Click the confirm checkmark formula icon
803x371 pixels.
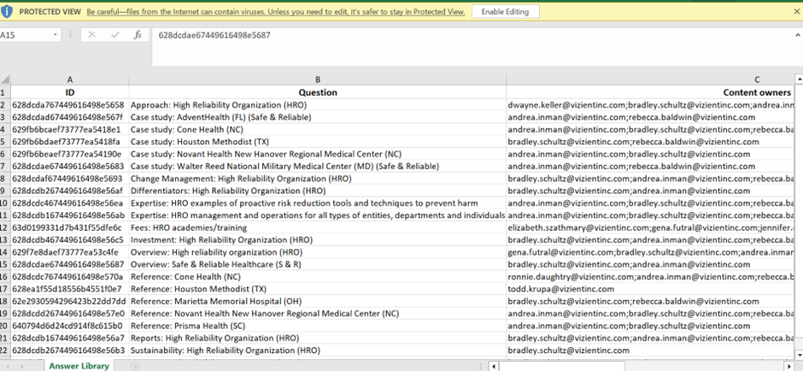[115, 35]
